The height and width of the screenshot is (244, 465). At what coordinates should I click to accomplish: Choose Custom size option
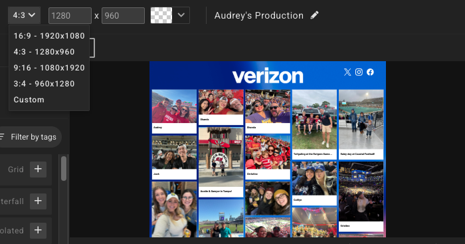click(49, 100)
